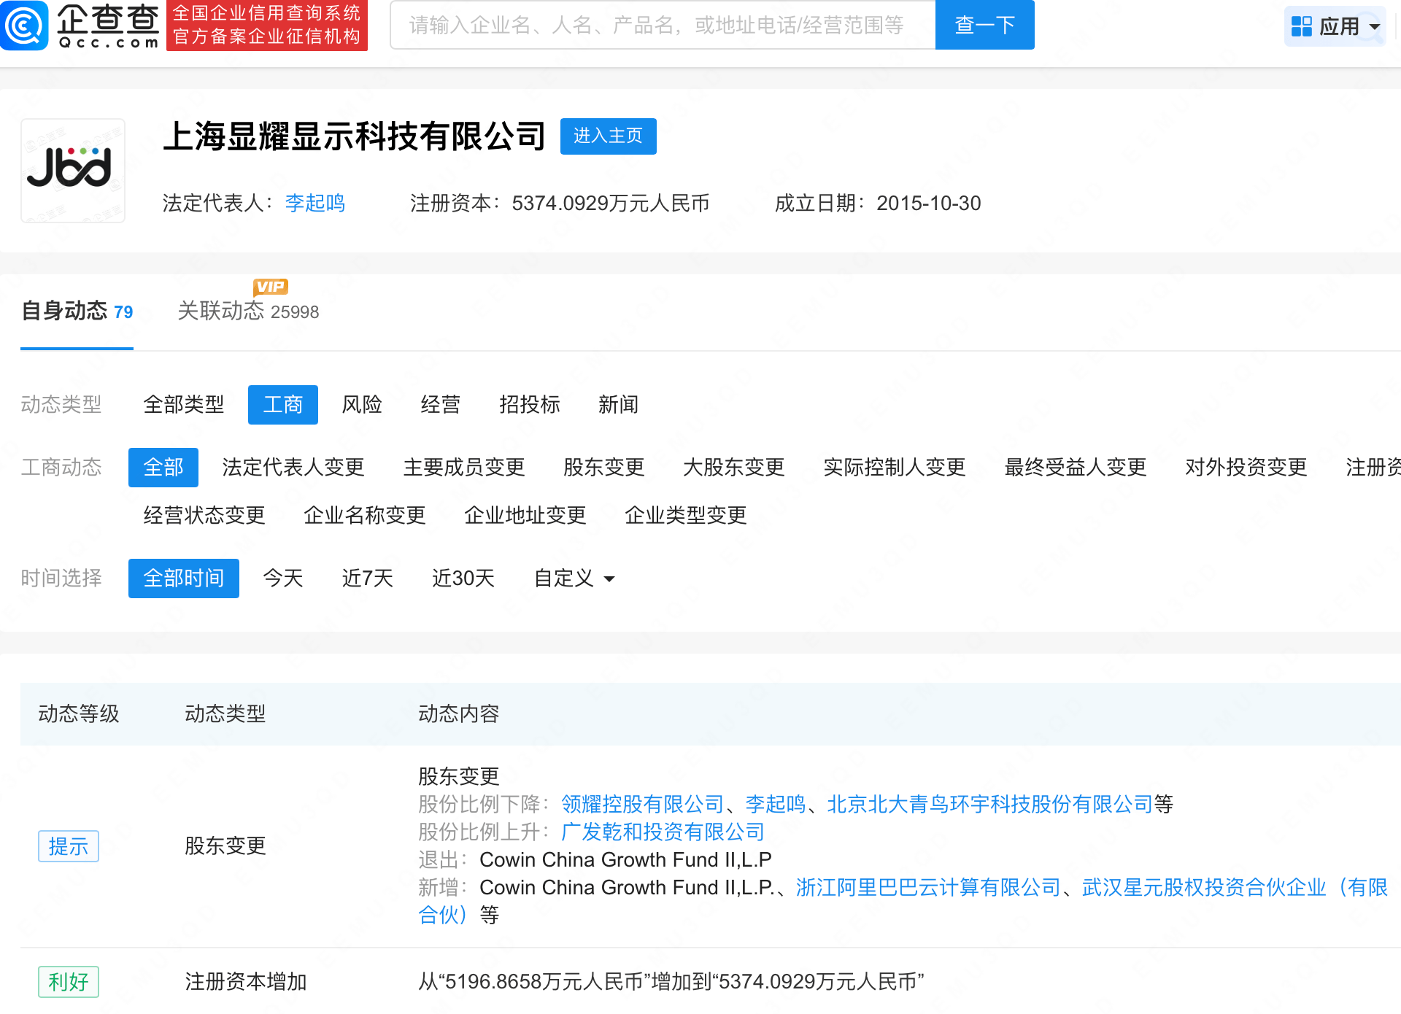Click the 应用 grid icon
The width and height of the screenshot is (1401, 1014).
pos(1301,26)
